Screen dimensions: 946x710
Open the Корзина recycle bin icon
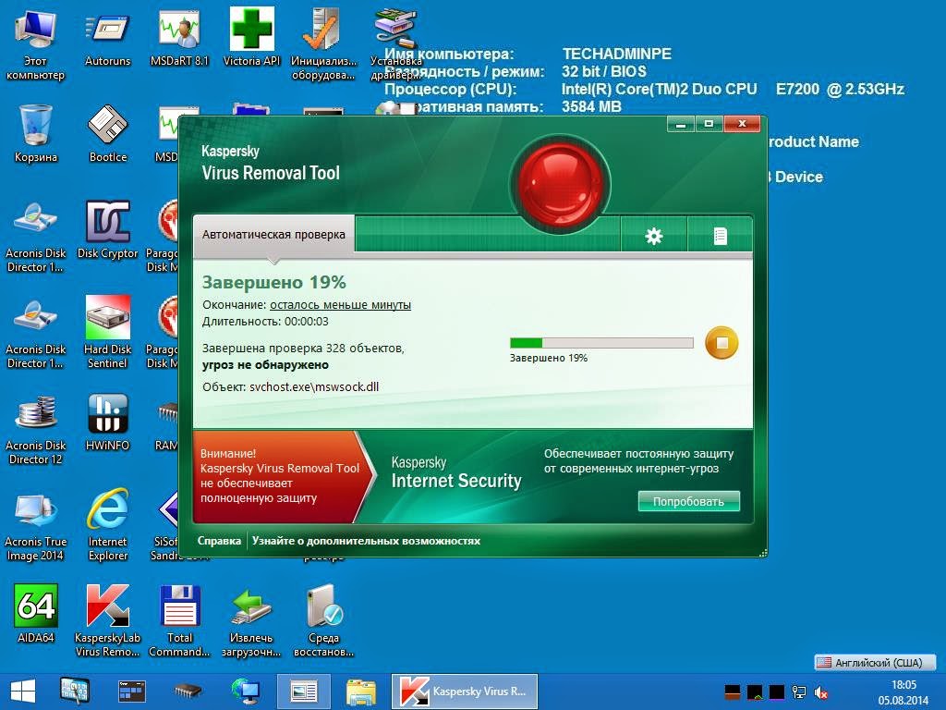pos(36,134)
